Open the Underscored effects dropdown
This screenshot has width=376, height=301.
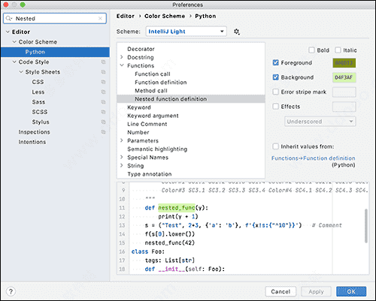pos(320,122)
